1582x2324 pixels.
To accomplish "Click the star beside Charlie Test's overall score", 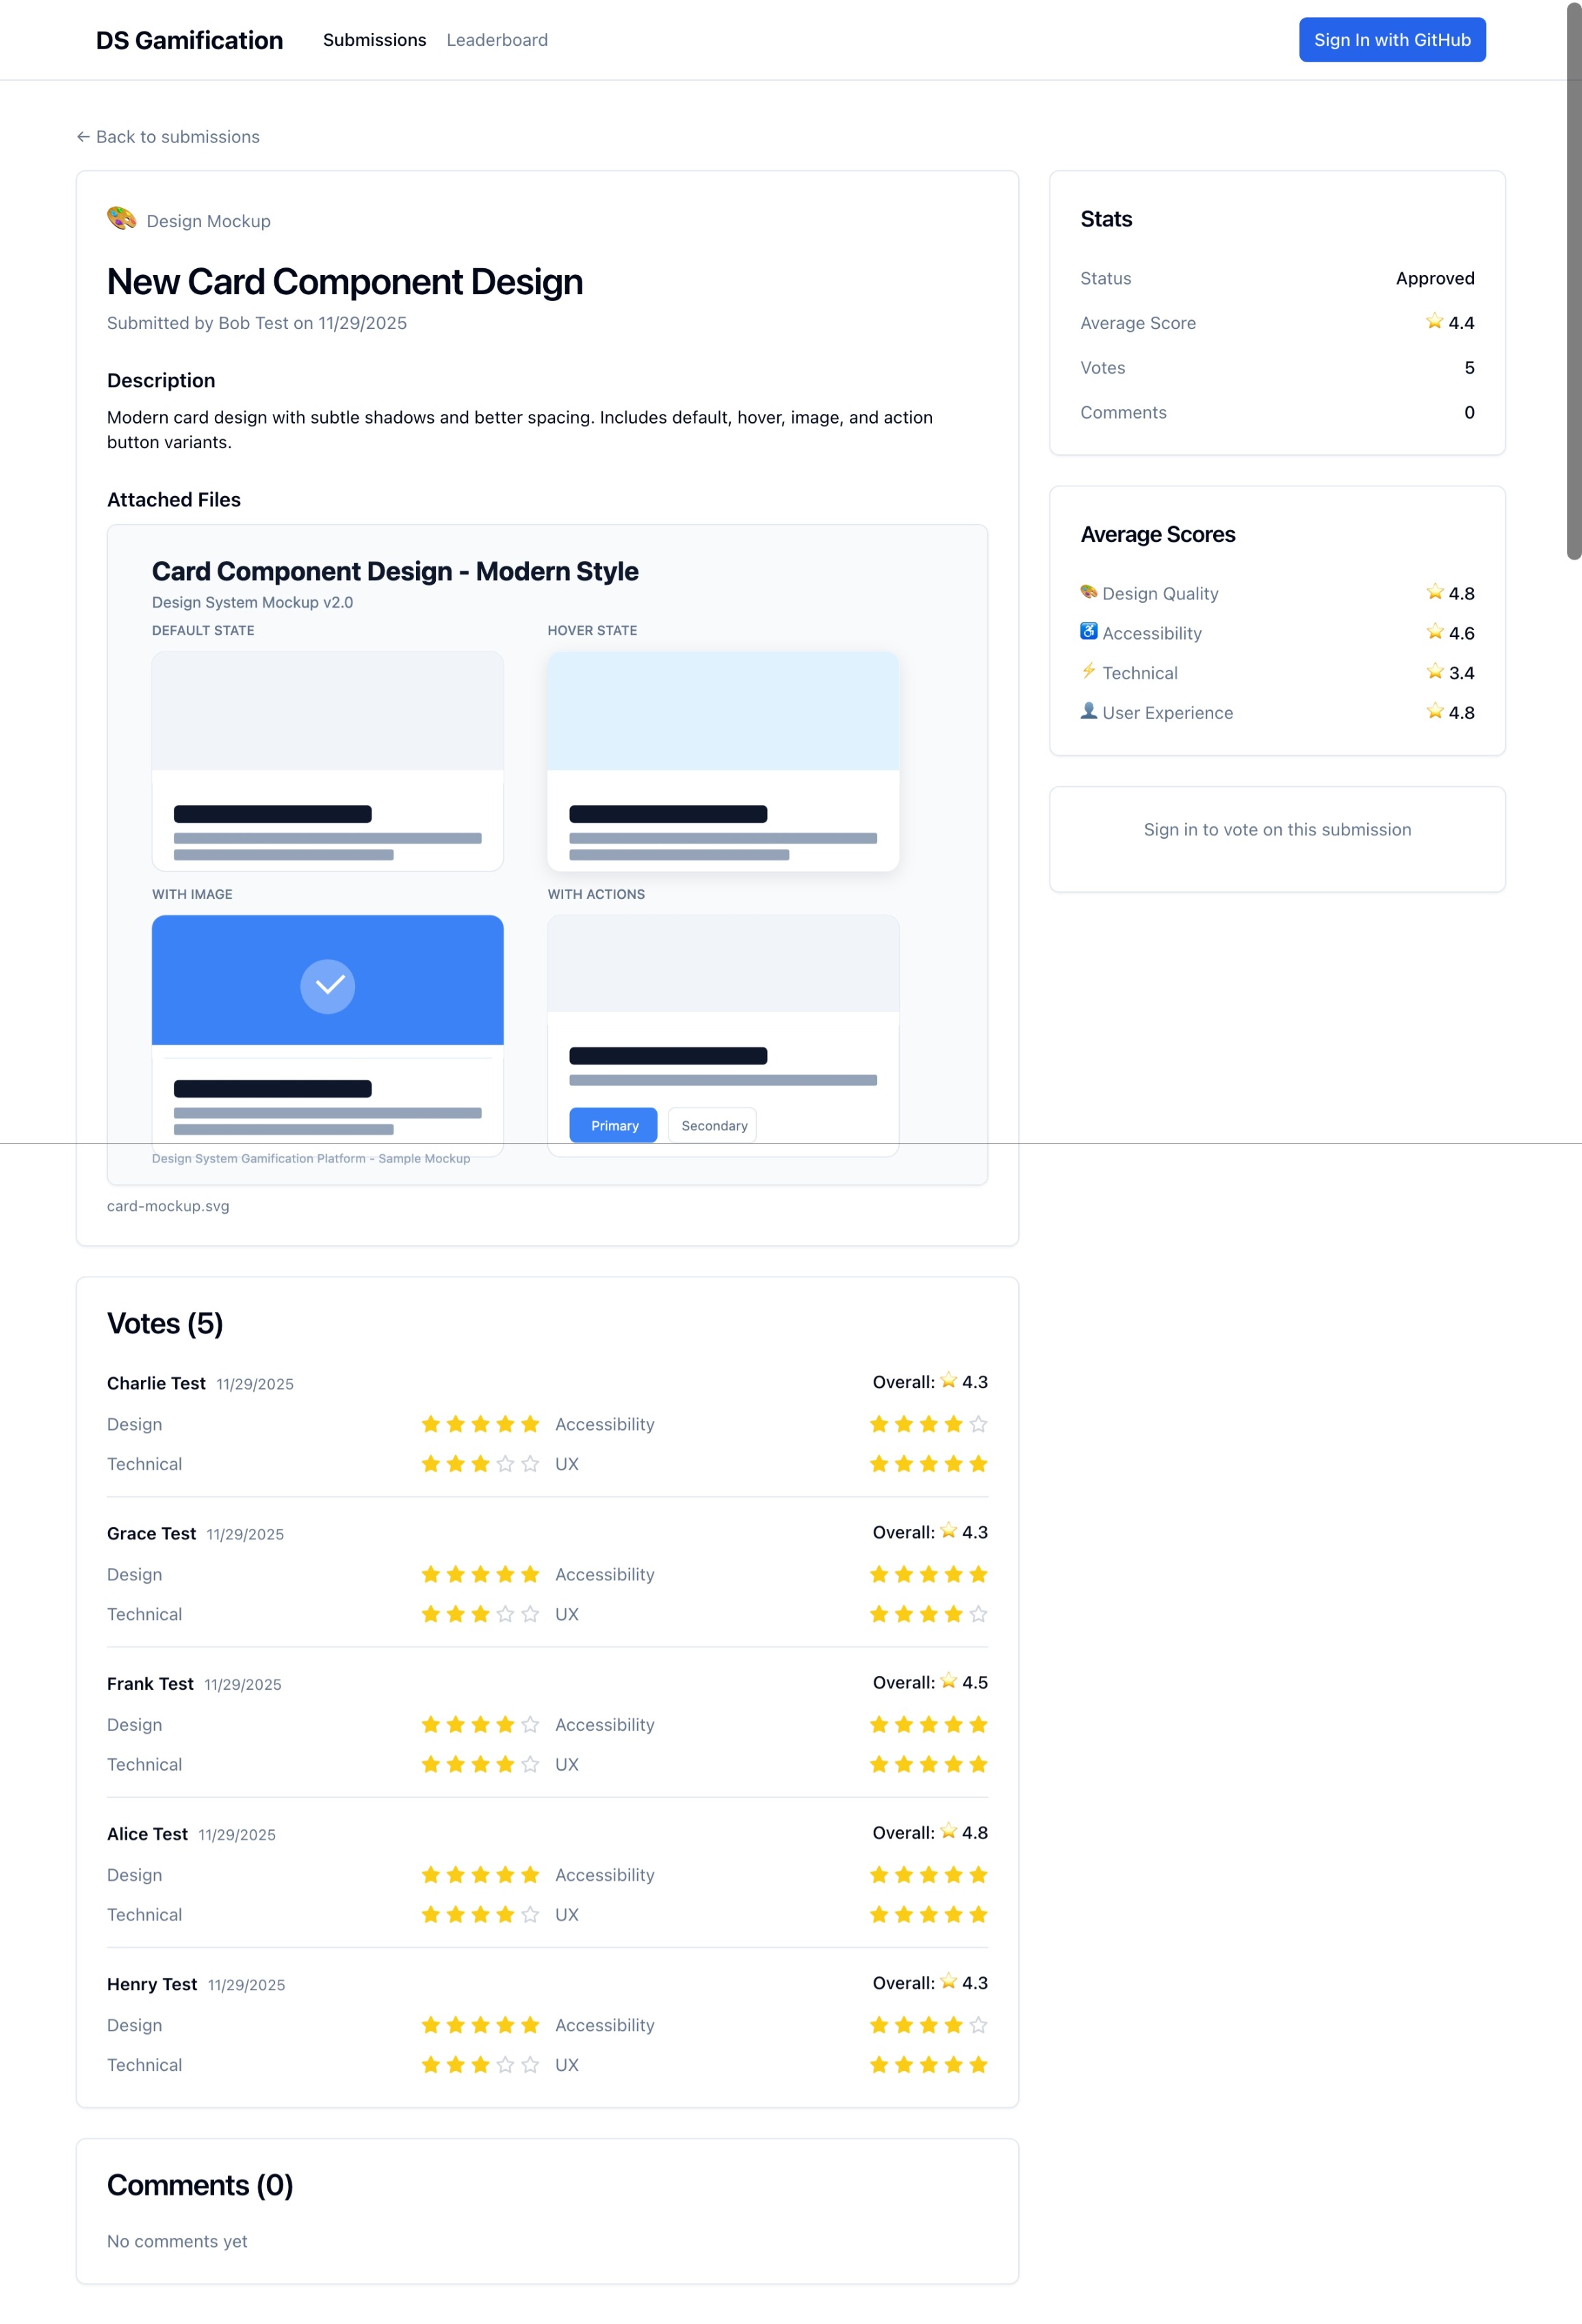I will [948, 1380].
